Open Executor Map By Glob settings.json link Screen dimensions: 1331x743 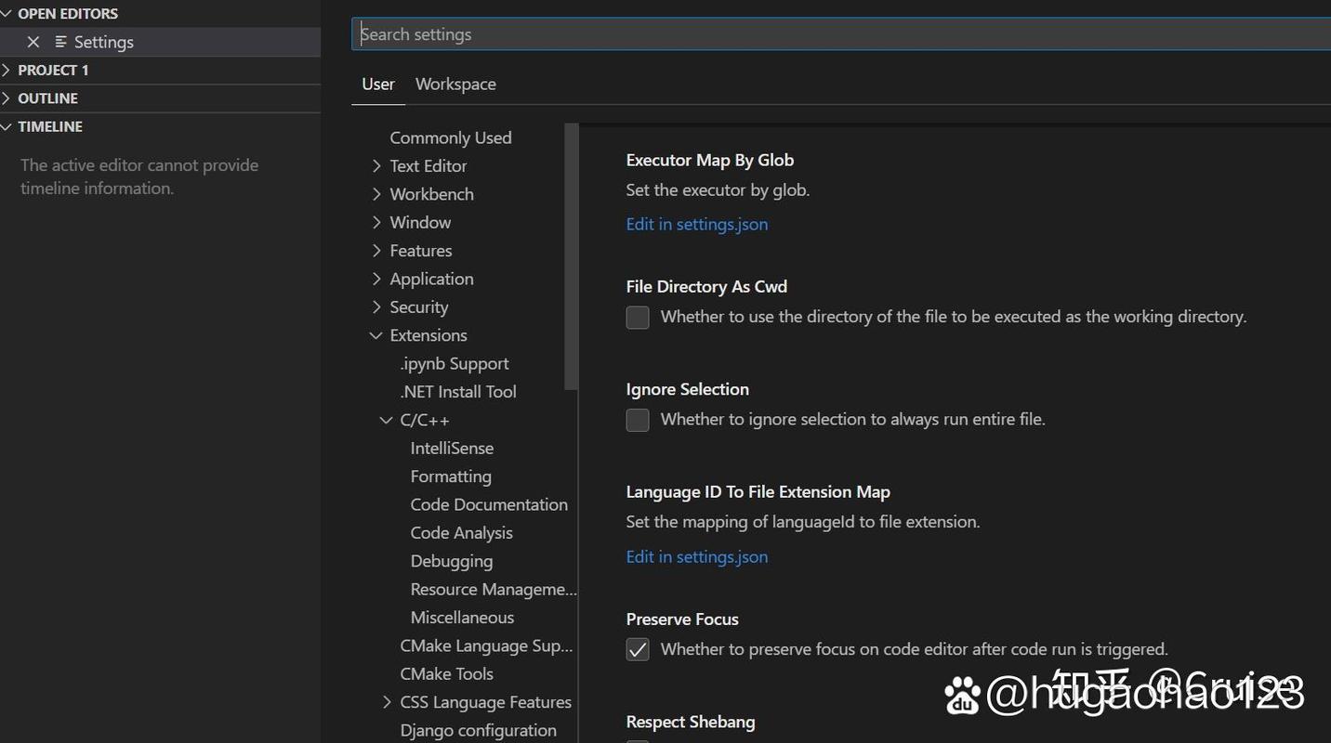[696, 224]
